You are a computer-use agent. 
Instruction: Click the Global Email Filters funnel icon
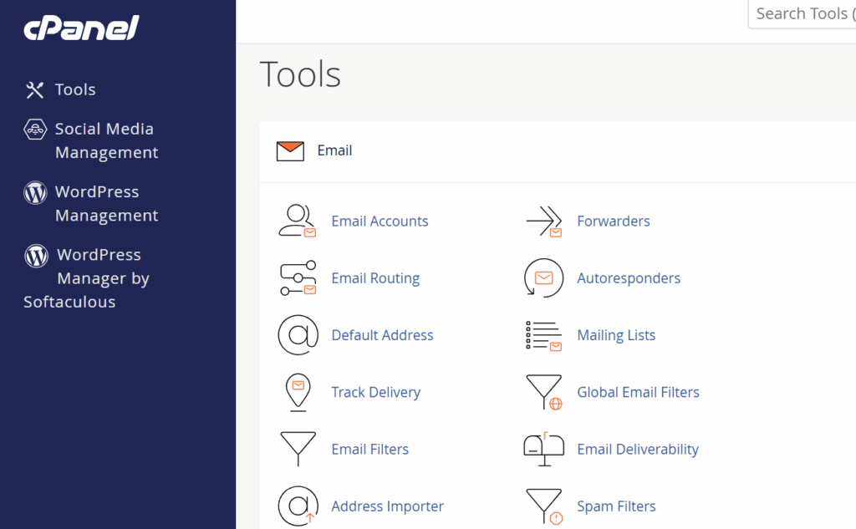543,392
